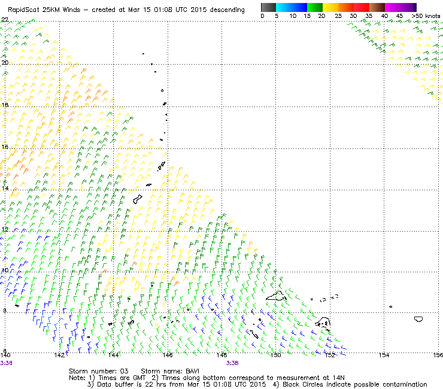Screen dimensions: 443x389
Task: Click the 'Data buffer is 22 hrs' note
Action: coord(176,384)
